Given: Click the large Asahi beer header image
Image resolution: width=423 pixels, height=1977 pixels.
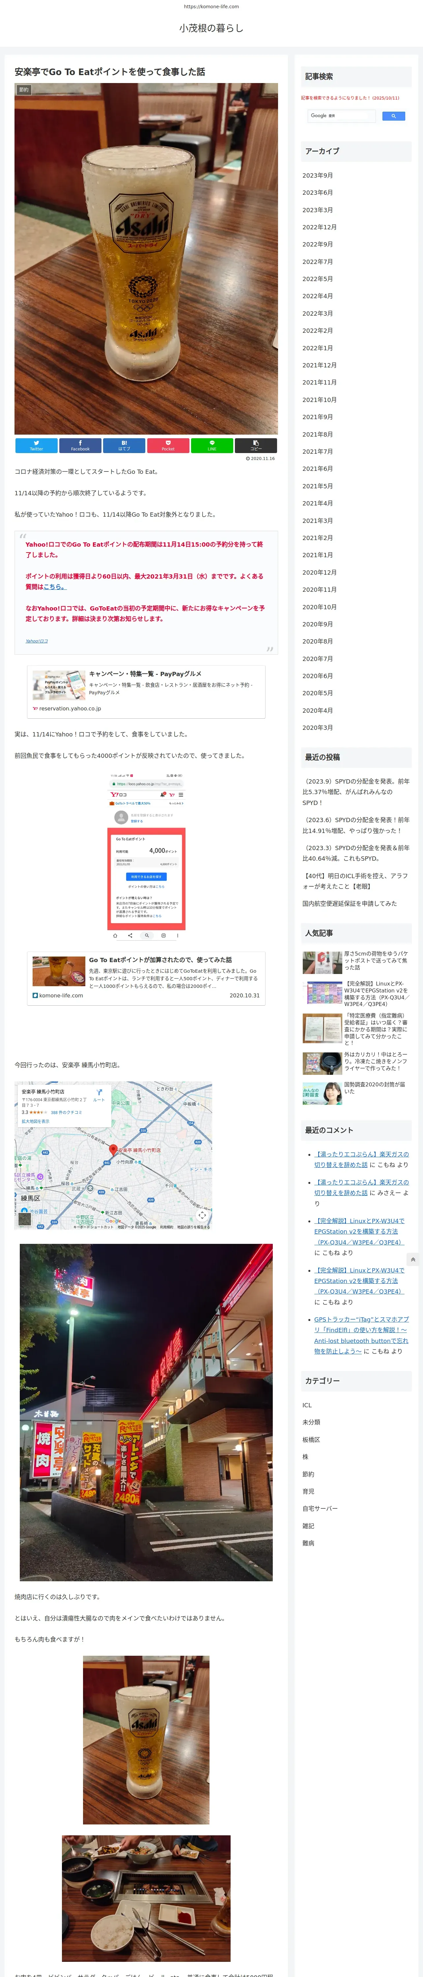Looking at the screenshot, I should (146, 259).
